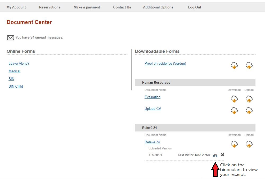
Task: Upload the Evaluation document
Action: click(x=249, y=99)
